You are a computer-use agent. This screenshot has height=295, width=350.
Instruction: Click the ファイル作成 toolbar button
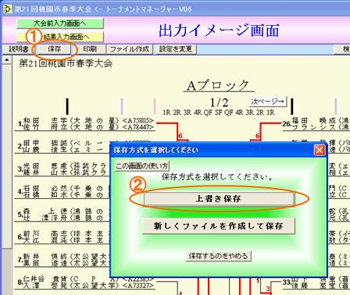coord(129,49)
